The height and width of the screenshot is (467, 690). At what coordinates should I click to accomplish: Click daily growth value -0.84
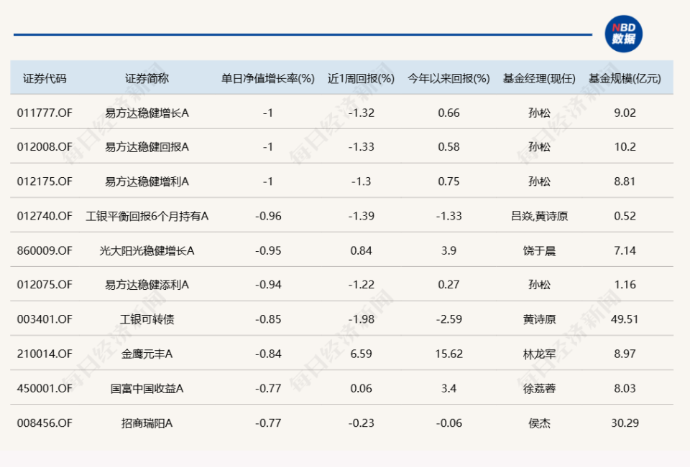click(x=268, y=354)
